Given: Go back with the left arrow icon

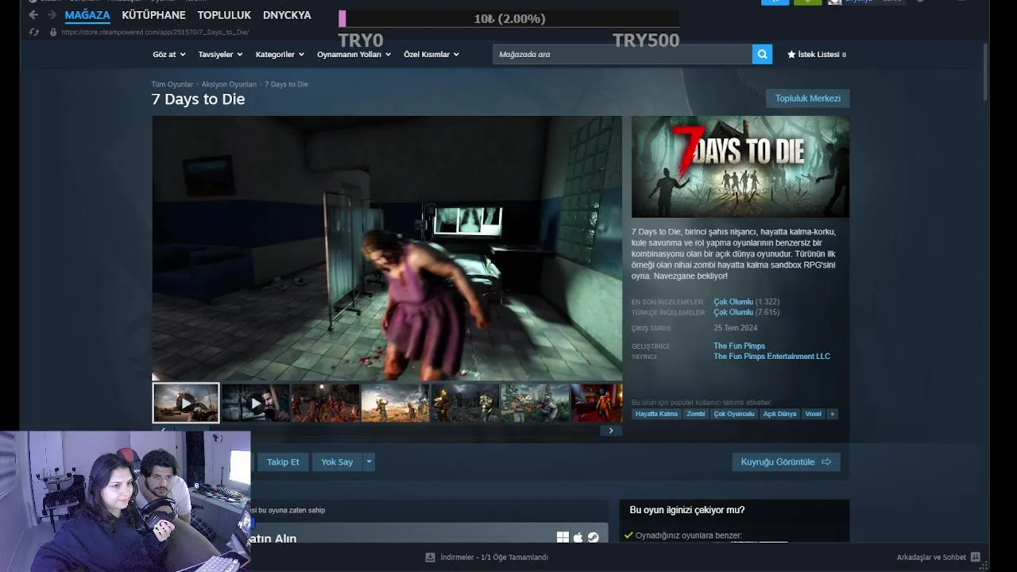Looking at the screenshot, I should pos(33,15).
